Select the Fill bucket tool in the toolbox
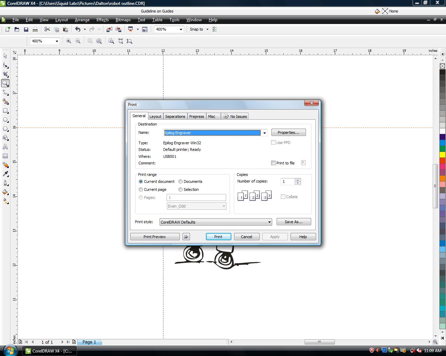446x356 pixels. (x=5, y=192)
